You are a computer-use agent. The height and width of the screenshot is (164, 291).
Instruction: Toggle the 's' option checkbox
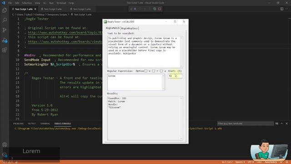[x=161, y=71]
